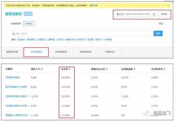Select the recommended term 手链男
This screenshot has width=176, height=121.
90,40
